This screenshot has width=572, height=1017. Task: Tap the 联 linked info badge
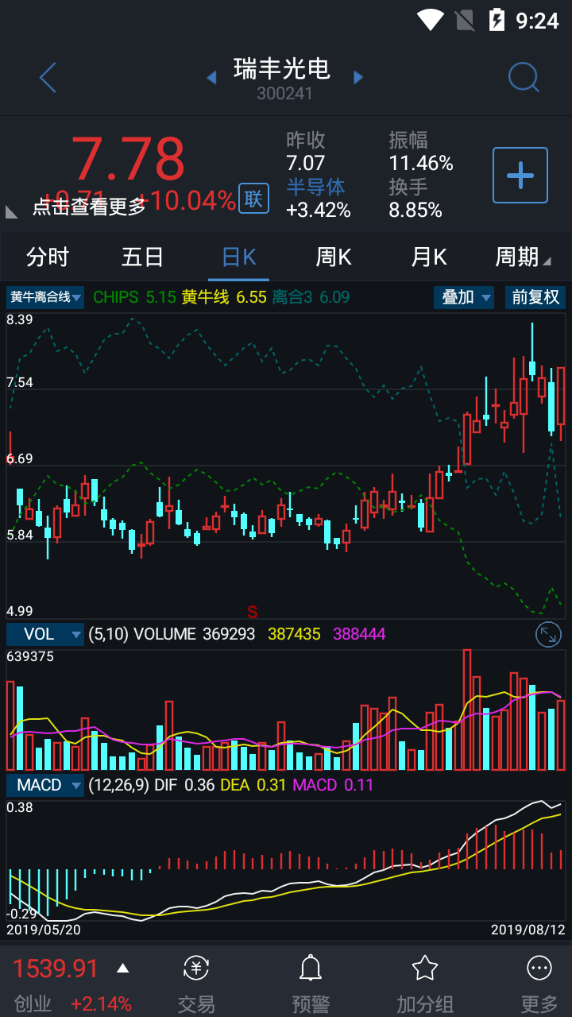[x=253, y=199]
